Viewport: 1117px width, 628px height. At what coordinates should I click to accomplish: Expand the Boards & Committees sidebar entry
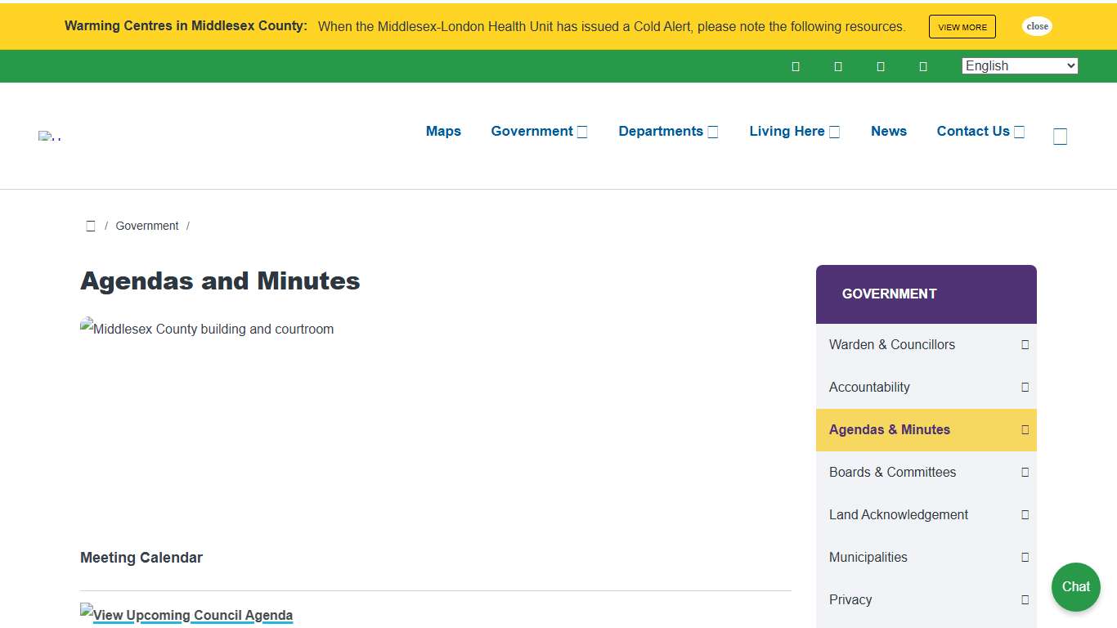click(1024, 472)
